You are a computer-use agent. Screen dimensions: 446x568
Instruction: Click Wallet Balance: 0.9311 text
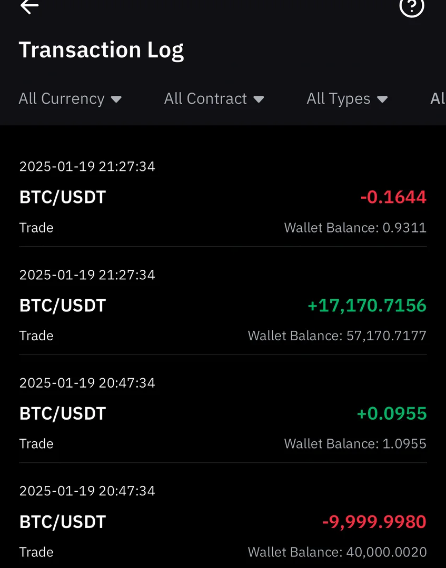tap(355, 228)
